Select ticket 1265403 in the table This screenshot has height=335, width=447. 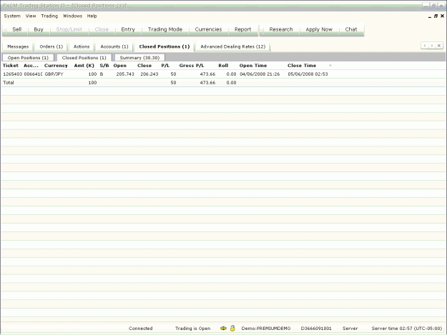[x=13, y=74]
